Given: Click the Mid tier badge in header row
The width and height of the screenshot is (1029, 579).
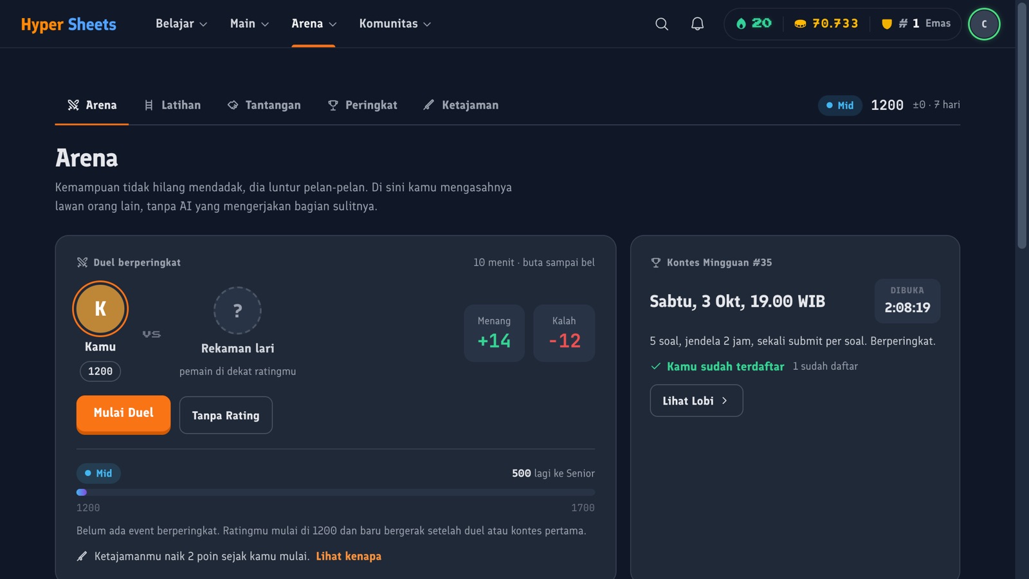Looking at the screenshot, I should [x=840, y=106].
